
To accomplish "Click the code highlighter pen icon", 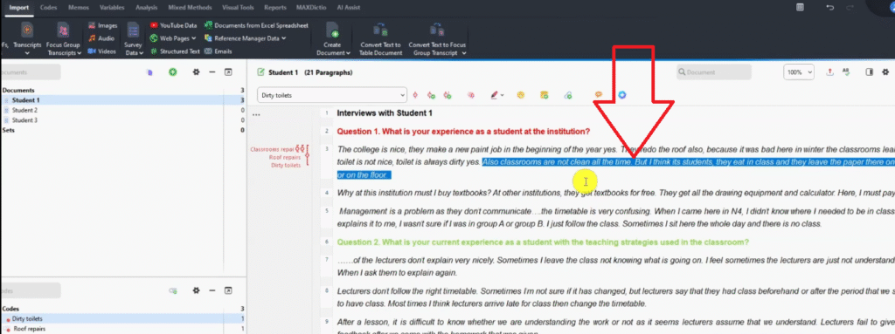I will point(495,95).
